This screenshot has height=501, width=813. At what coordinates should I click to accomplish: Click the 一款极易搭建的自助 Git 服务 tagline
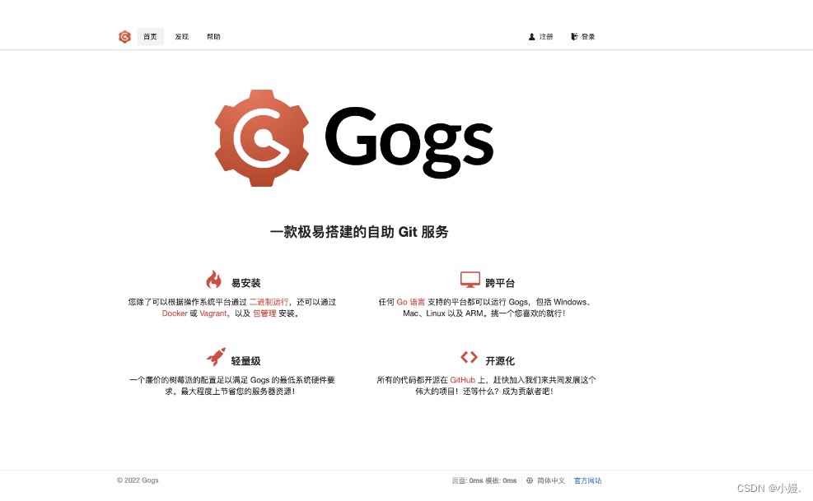(359, 232)
